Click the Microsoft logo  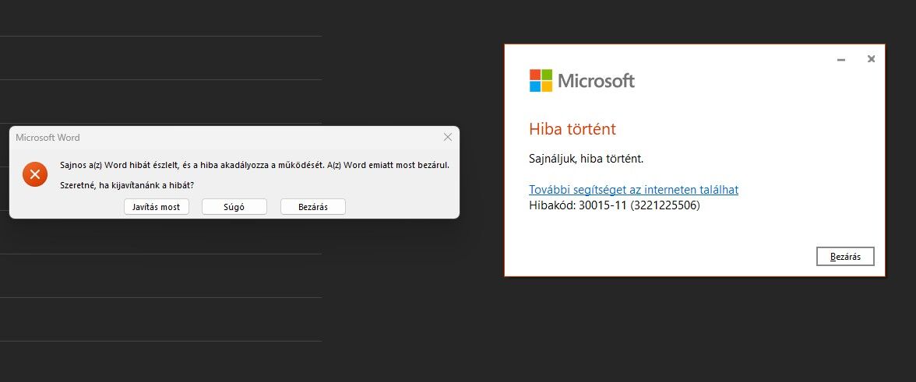582,80
